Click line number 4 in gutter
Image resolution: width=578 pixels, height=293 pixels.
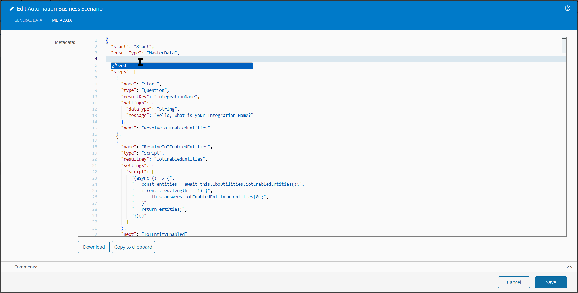[96, 59]
